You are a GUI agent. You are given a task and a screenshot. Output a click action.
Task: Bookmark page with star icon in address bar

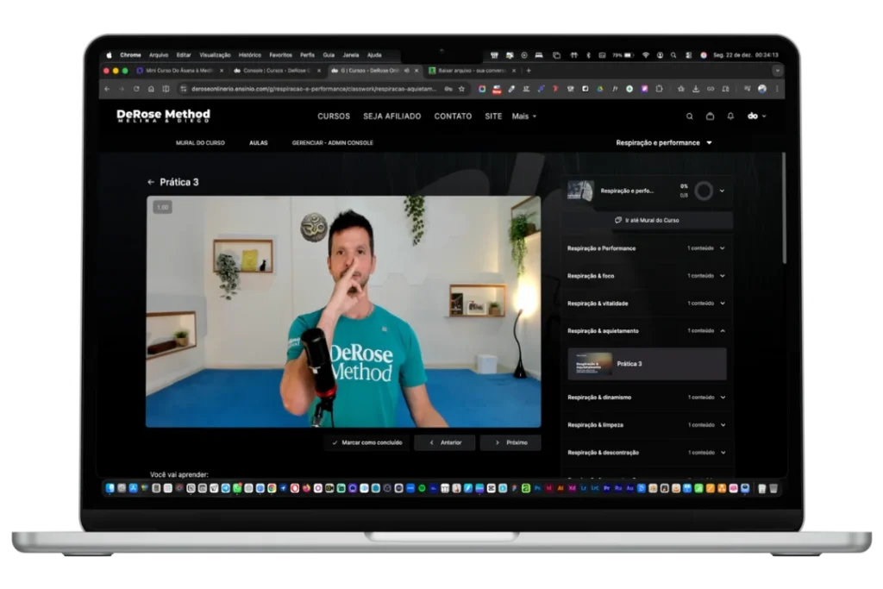[x=462, y=89]
